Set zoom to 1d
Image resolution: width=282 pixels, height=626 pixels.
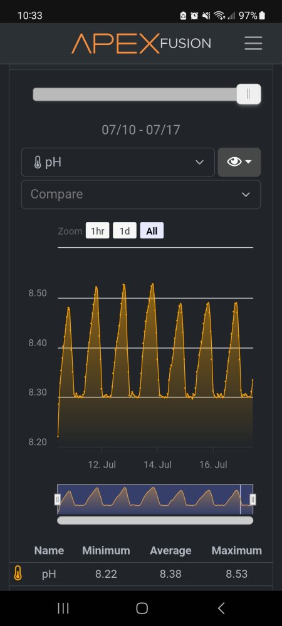125,231
